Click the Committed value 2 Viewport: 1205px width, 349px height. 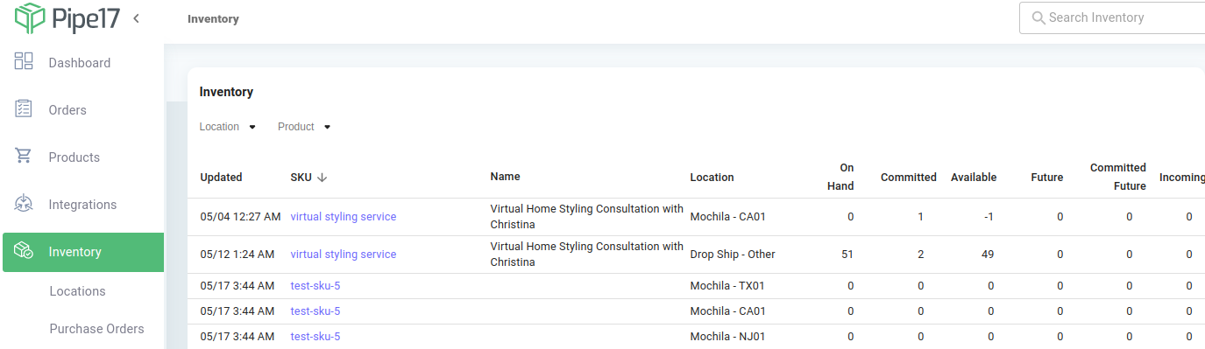(920, 255)
